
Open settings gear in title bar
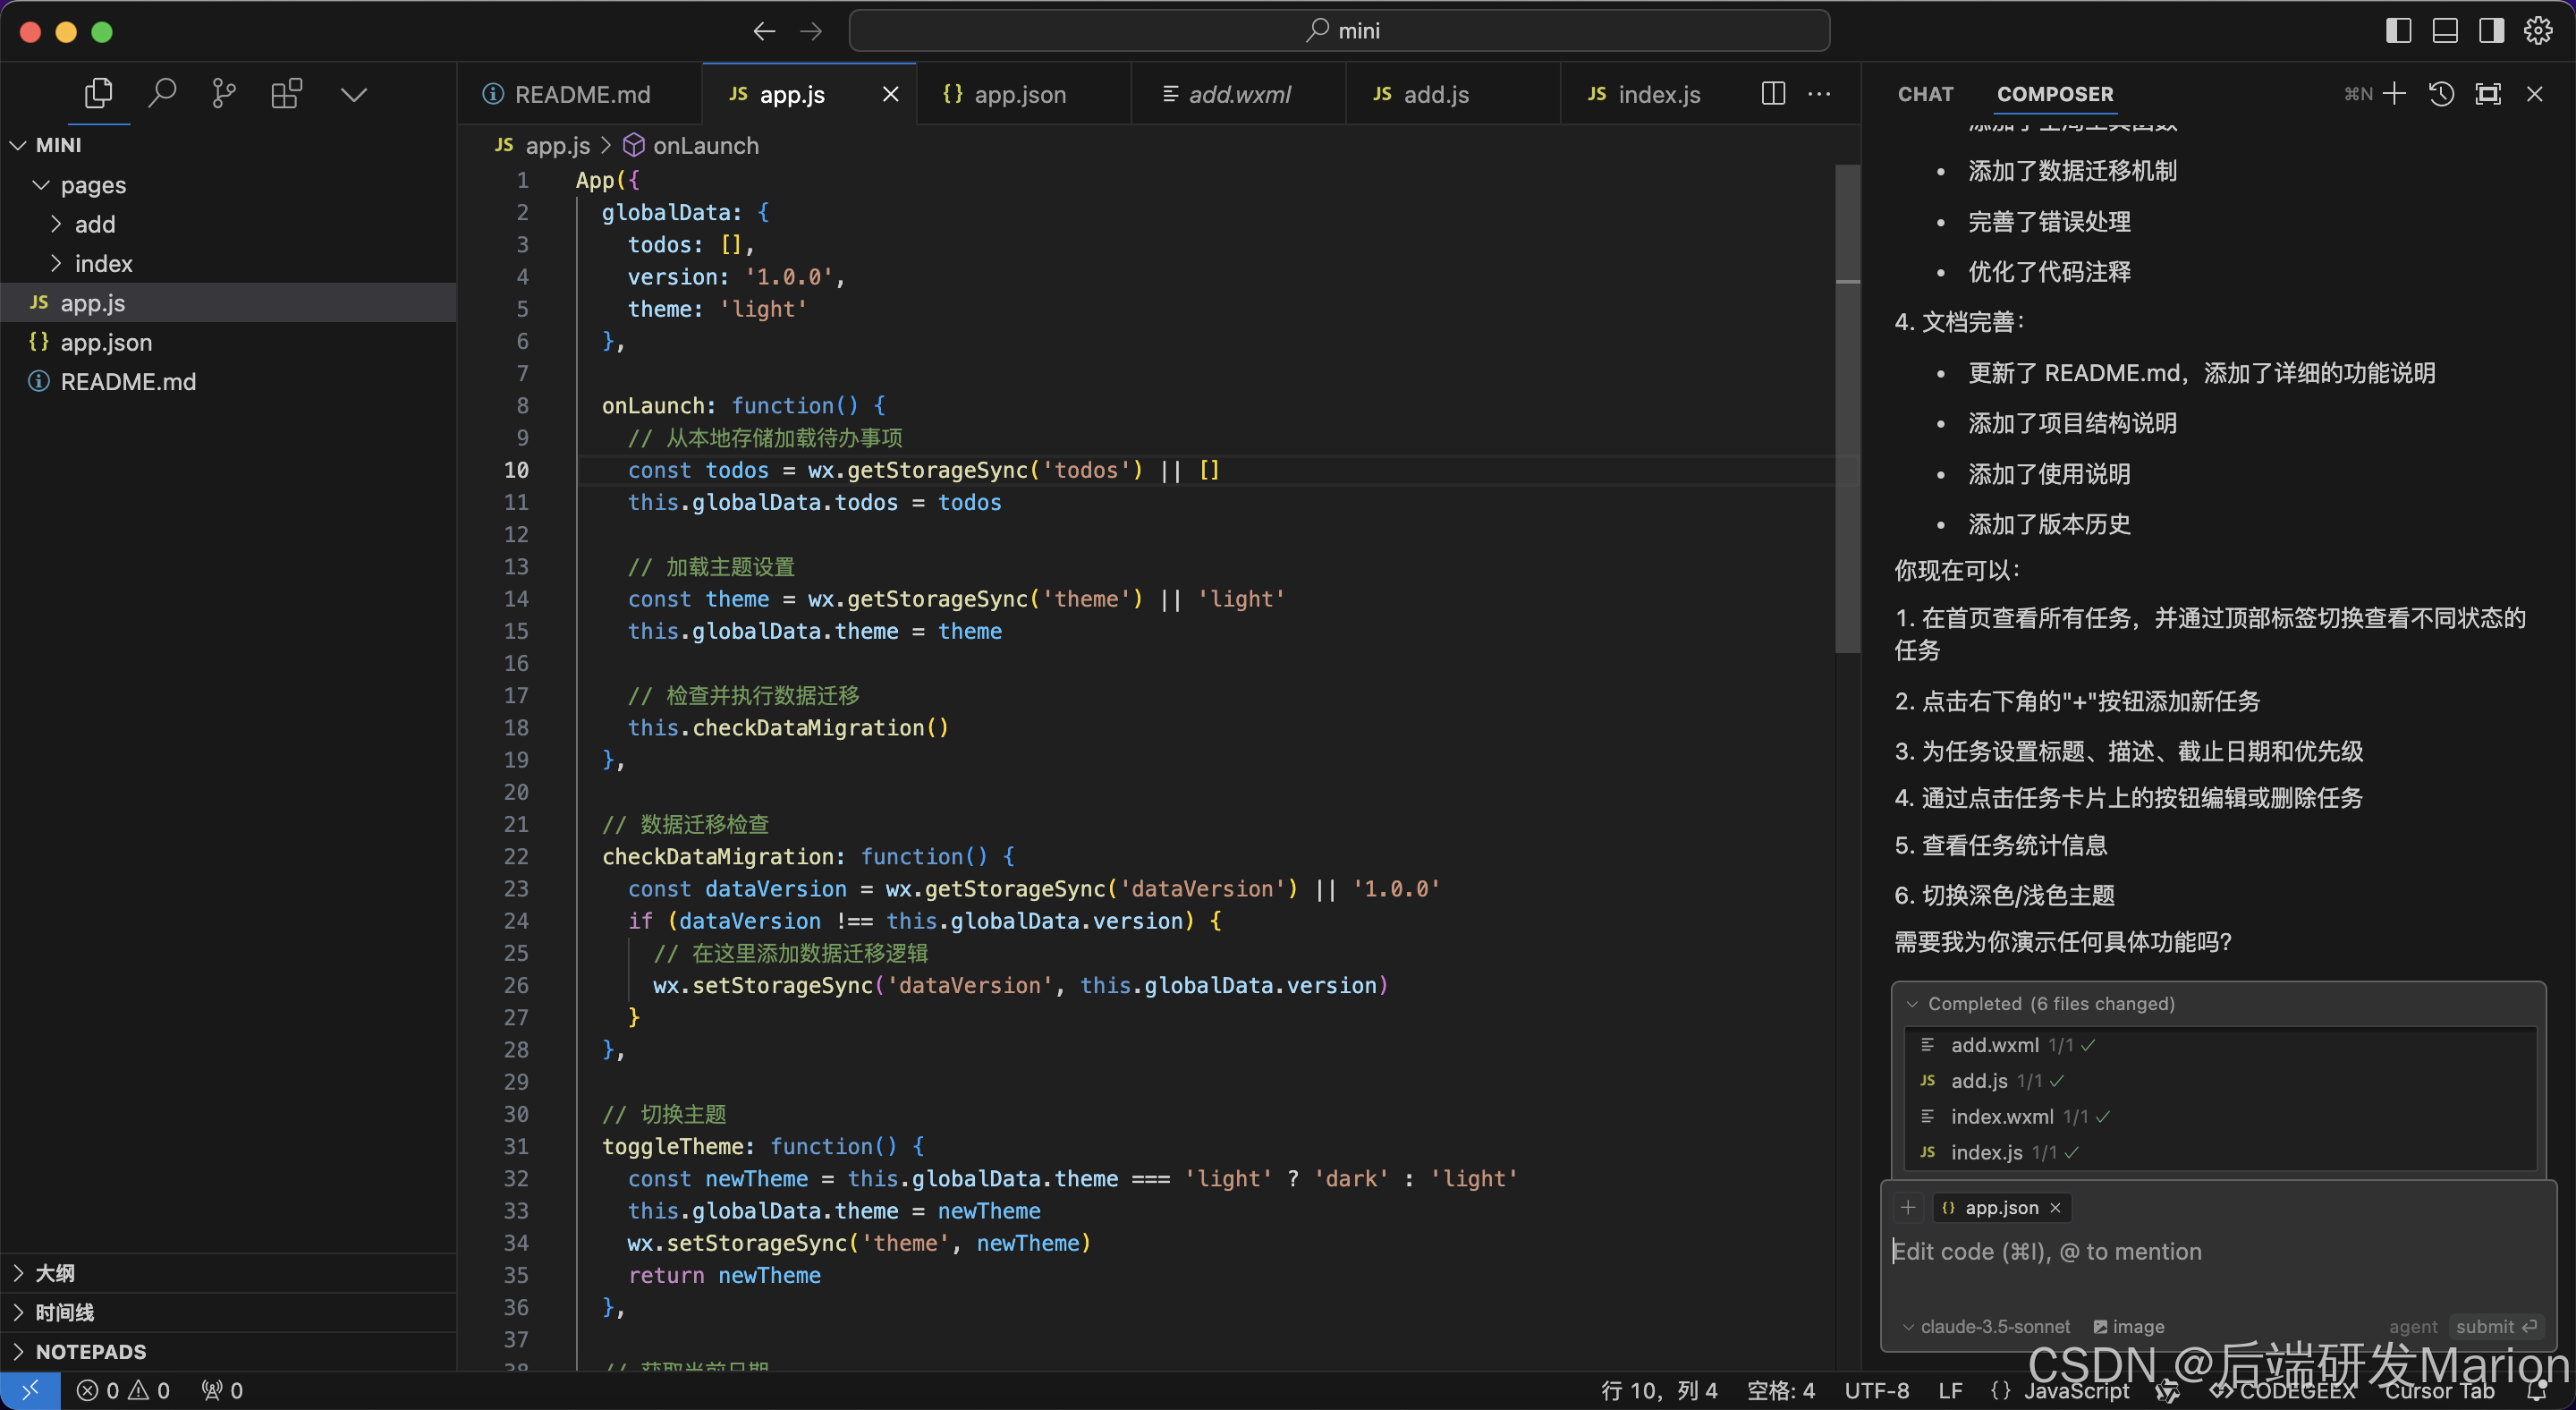pyautogui.click(x=2538, y=31)
